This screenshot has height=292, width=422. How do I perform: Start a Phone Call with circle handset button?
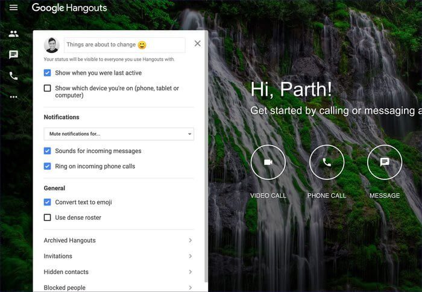tap(327, 162)
